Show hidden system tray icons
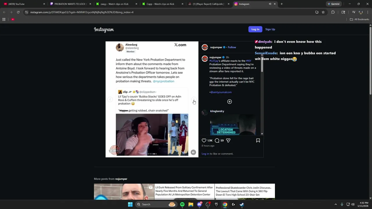 (336, 204)
